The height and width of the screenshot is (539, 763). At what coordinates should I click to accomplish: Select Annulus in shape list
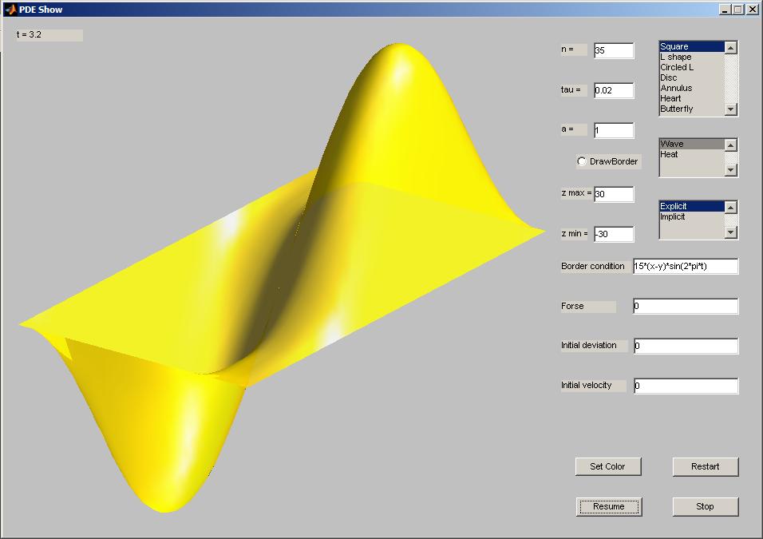[x=691, y=88]
